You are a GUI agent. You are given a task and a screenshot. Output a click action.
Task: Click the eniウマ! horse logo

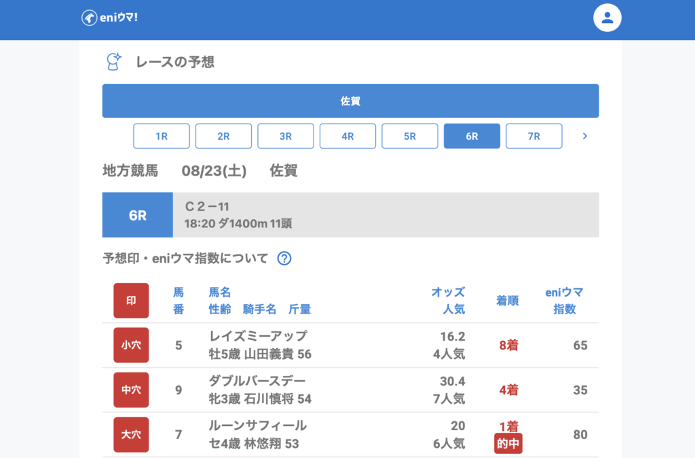(89, 18)
